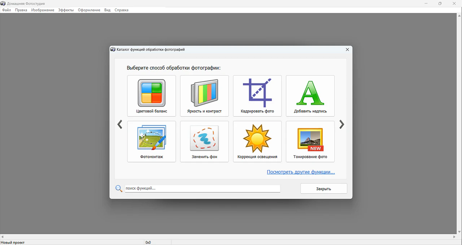Viewport: 462px width, 245px height.
Task: Open Добавить надпись text tool
Action: pos(310,96)
